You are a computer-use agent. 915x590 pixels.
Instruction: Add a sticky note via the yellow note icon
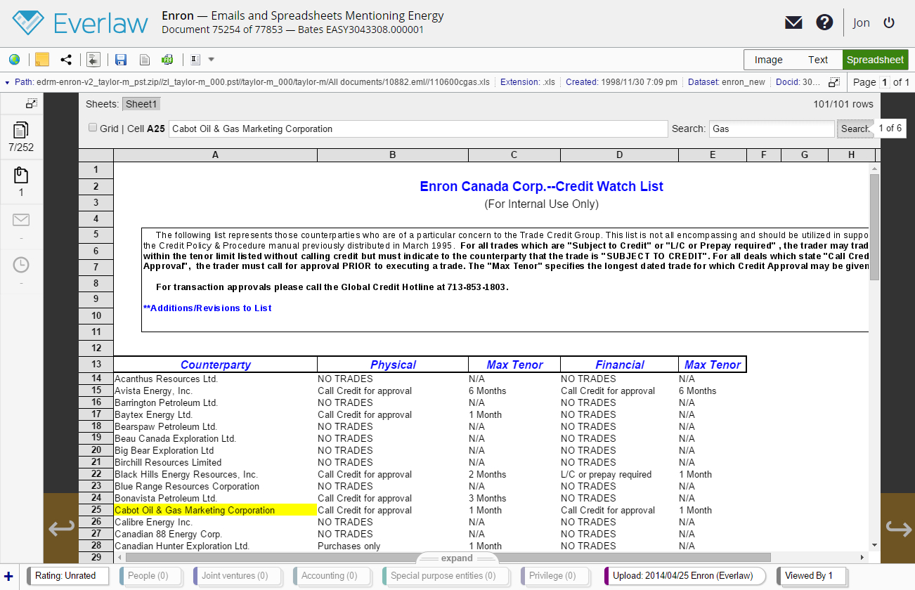[x=41, y=60]
